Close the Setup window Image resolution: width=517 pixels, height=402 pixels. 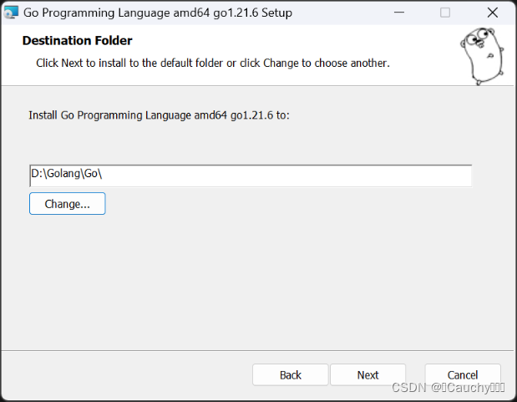point(493,13)
